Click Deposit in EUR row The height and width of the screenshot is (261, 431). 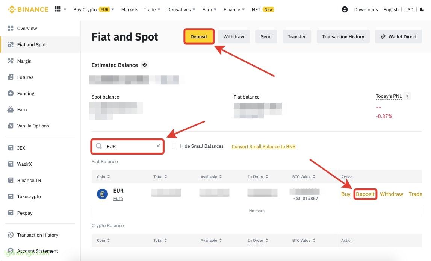coord(365,194)
